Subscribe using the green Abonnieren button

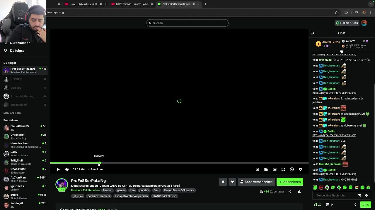[290, 182]
